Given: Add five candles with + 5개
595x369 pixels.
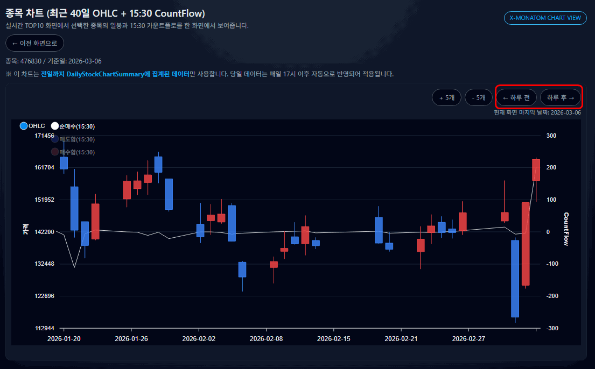Looking at the screenshot, I should [x=446, y=97].
